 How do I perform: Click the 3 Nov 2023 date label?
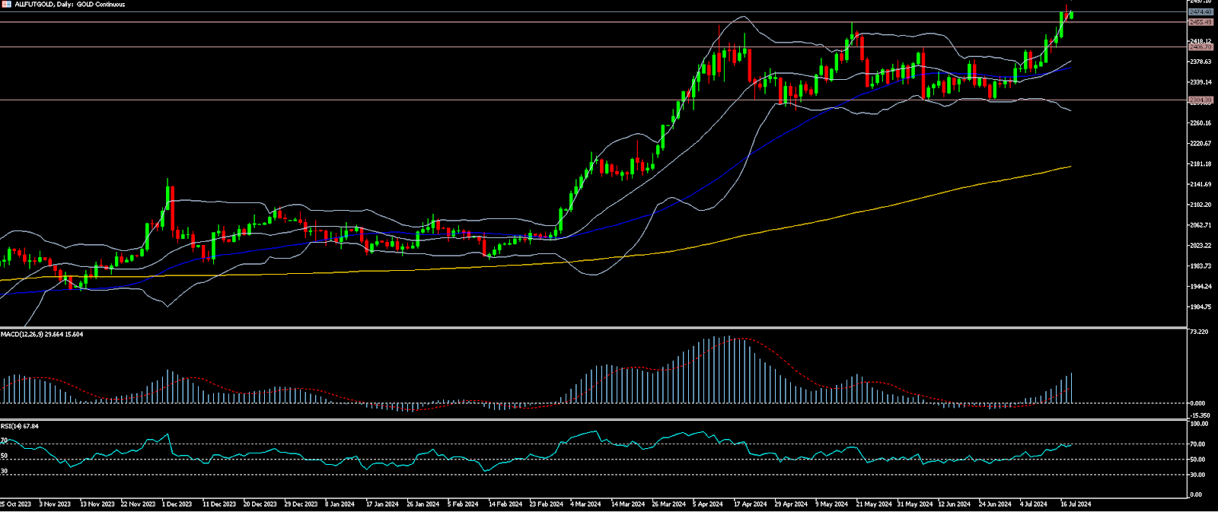55,504
